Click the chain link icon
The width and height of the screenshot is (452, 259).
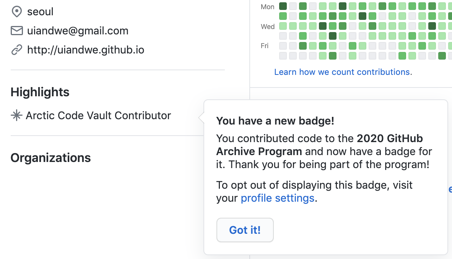(x=17, y=50)
